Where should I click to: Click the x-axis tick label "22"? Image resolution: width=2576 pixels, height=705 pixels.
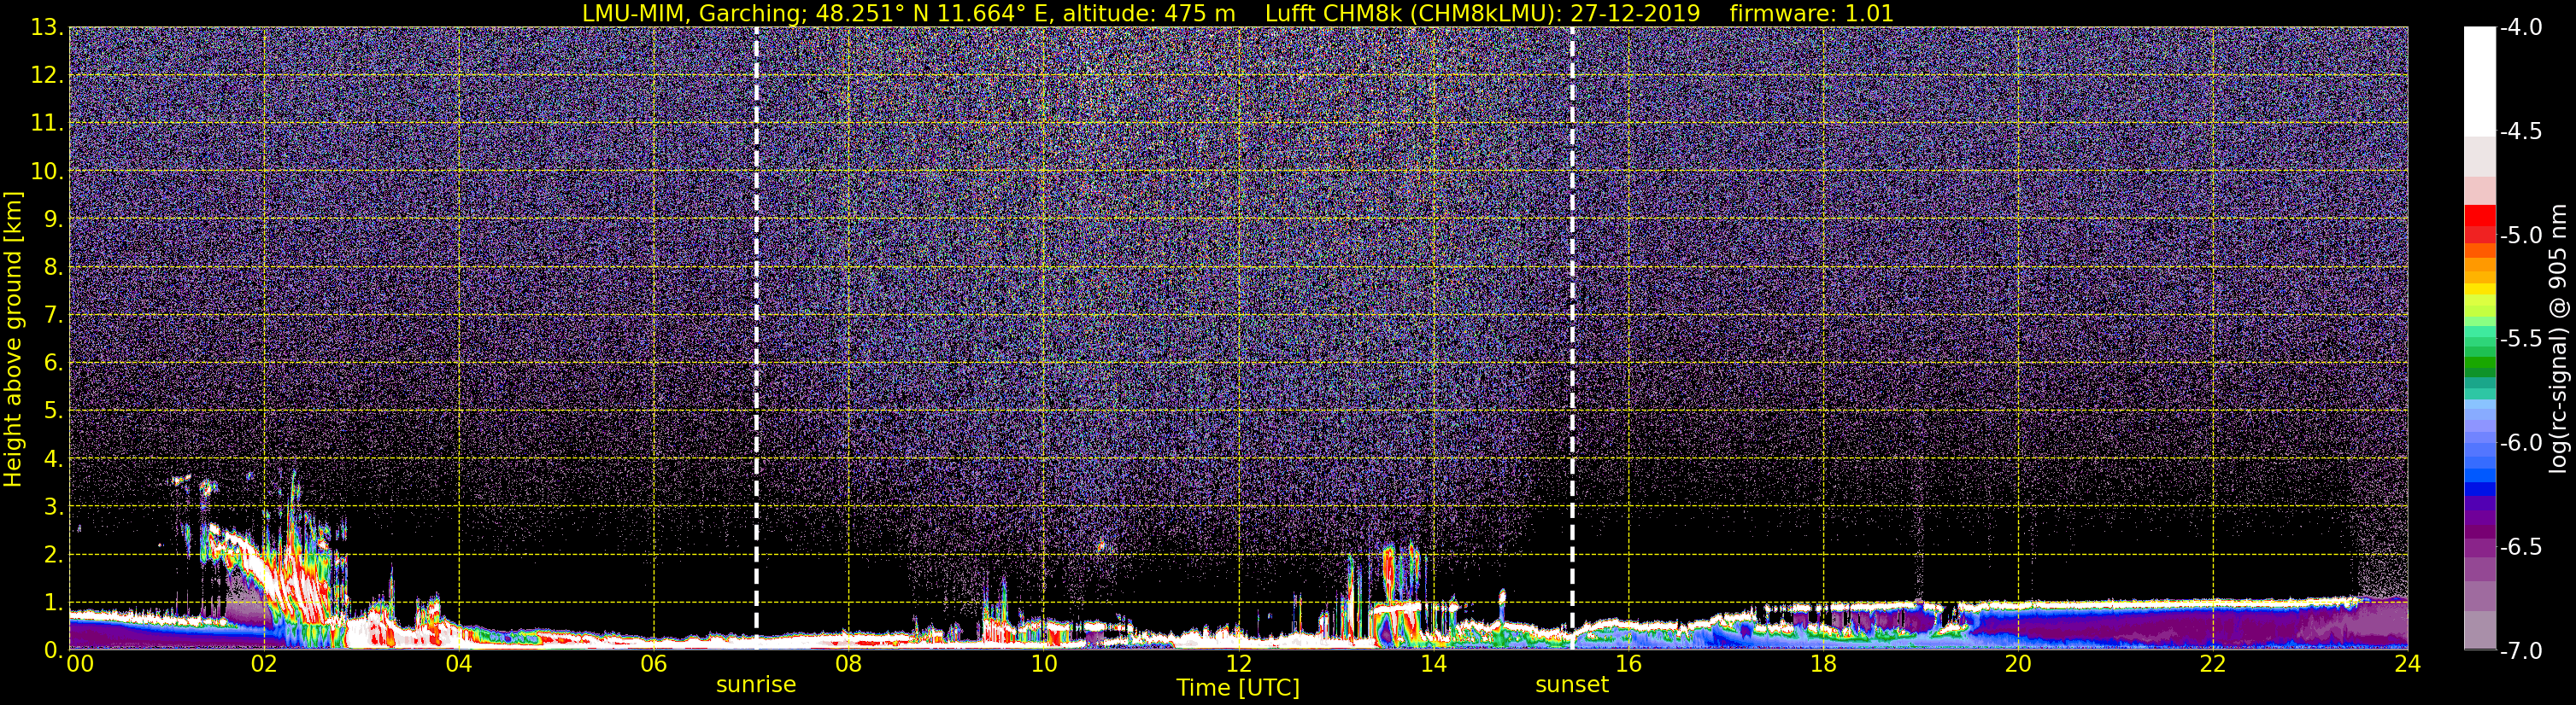point(2213,664)
